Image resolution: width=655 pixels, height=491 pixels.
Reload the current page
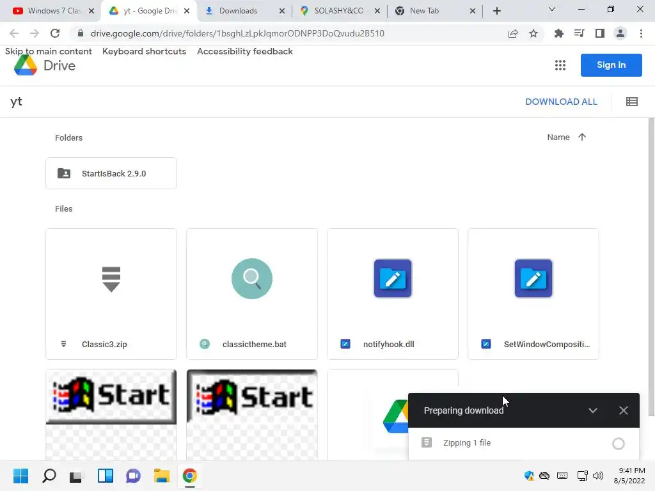55,33
